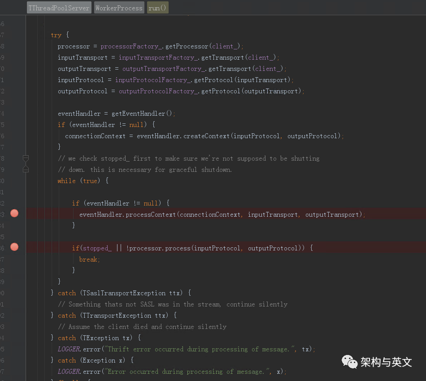Click 'processContext' method call
This screenshot has width=426, height=381.
pos(151,215)
